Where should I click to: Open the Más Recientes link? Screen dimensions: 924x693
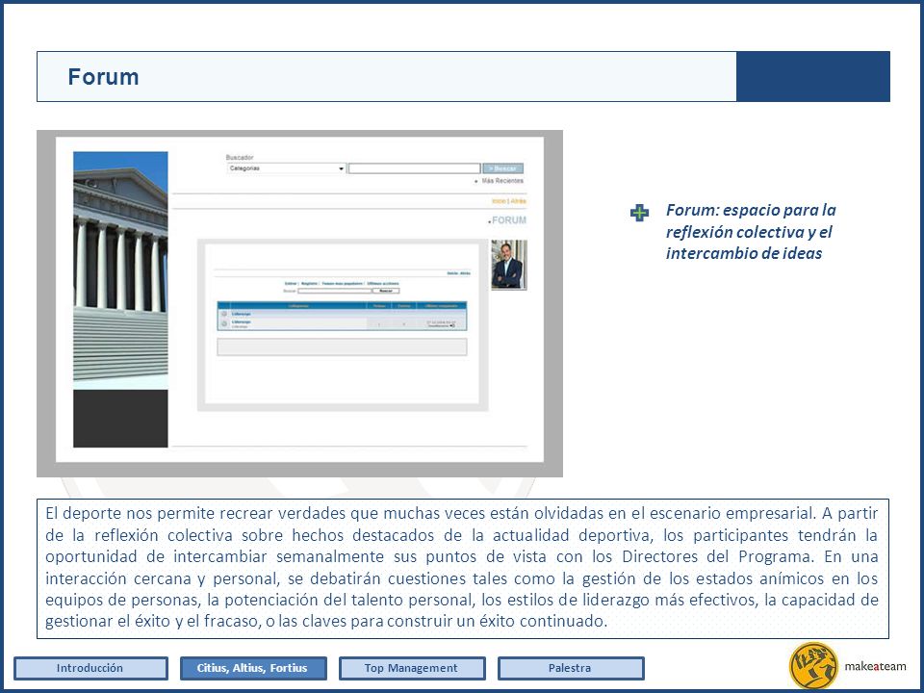pyautogui.click(x=502, y=181)
